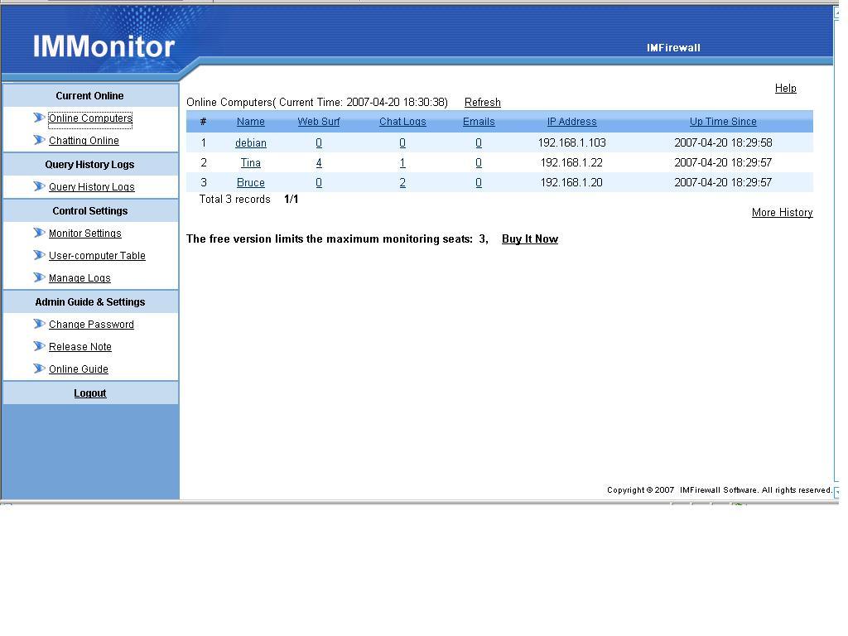848x636 pixels.
Task: Open computer named Tina
Action: (x=250, y=163)
